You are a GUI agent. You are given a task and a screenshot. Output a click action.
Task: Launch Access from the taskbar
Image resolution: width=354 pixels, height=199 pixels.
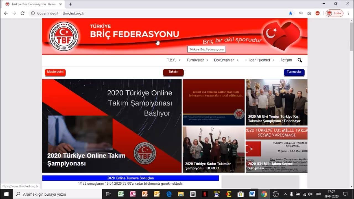[133, 194]
